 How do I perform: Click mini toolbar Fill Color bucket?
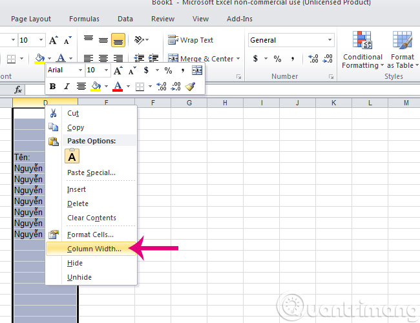click(x=96, y=86)
